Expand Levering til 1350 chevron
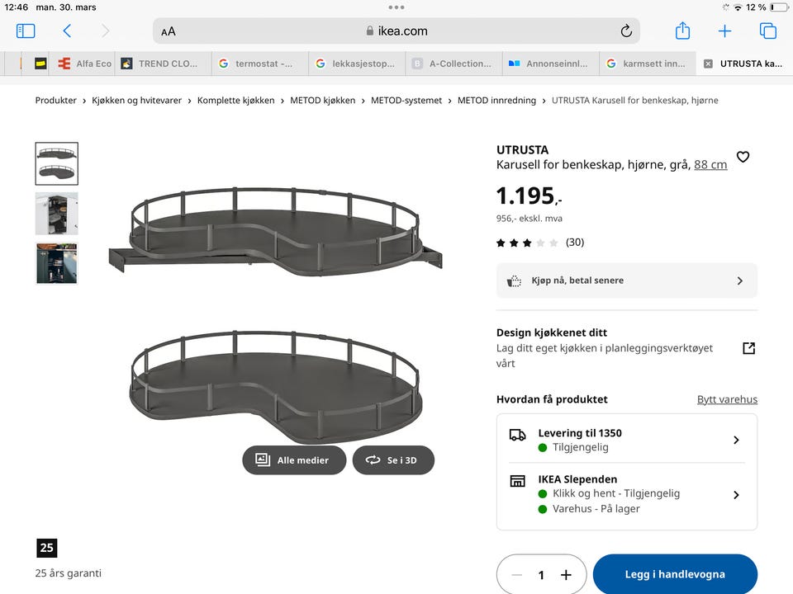 pos(736,440)
